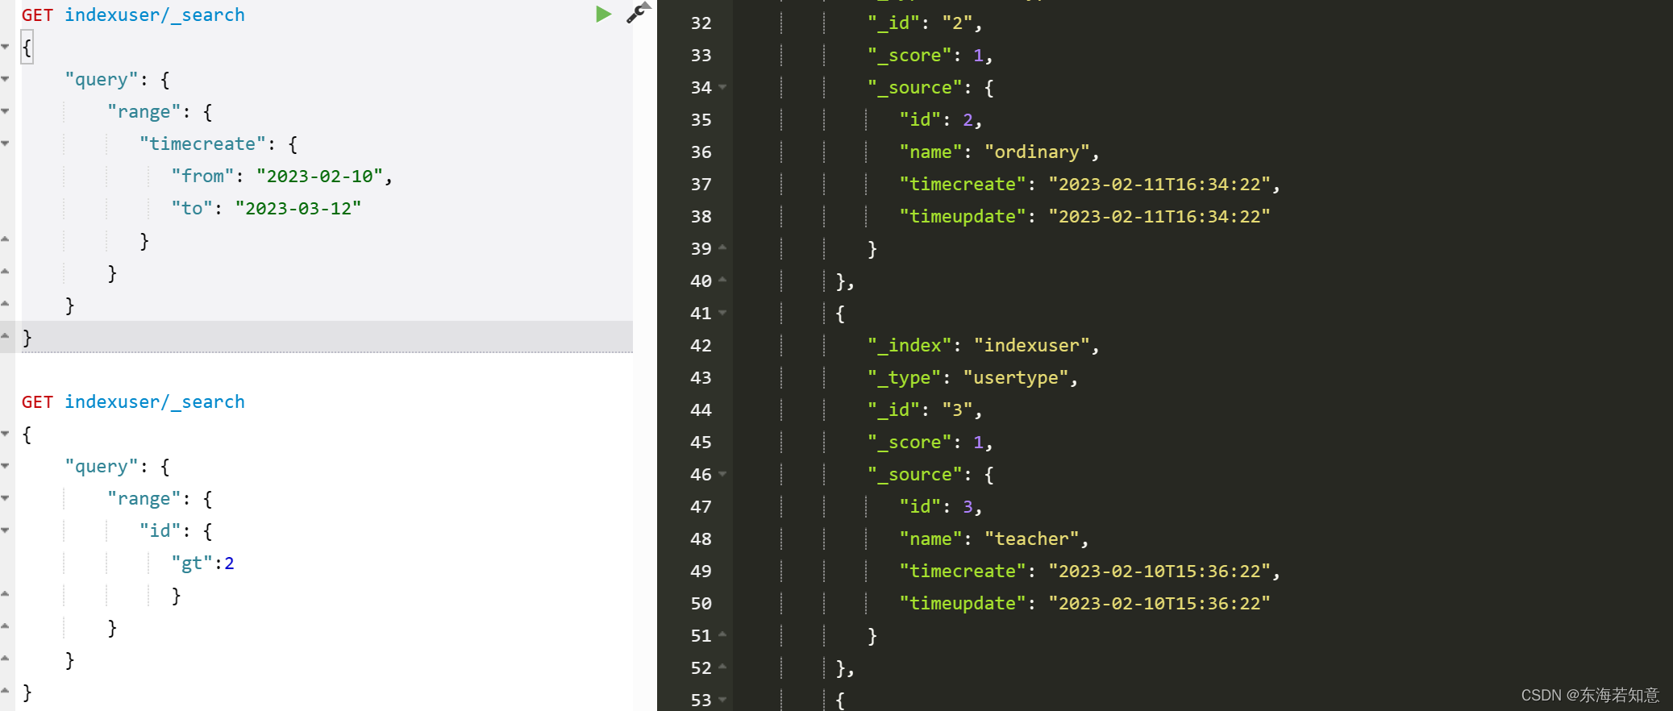Click timeupdate "2023-02-10T15:36:22" value

click(x=1159, y=603)
